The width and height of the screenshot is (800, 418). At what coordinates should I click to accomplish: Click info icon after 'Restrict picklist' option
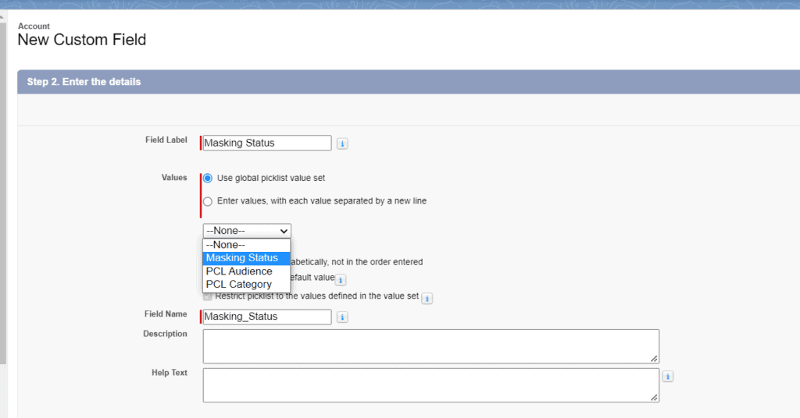pos(427,298)
